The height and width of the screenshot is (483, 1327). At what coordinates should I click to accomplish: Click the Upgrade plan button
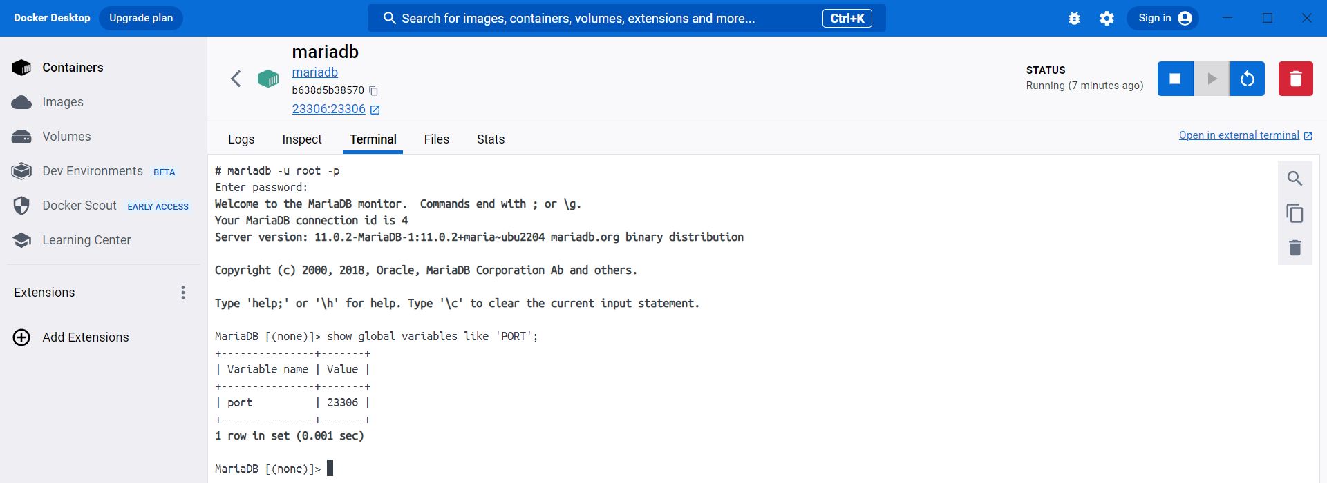(x=141, y=18)
